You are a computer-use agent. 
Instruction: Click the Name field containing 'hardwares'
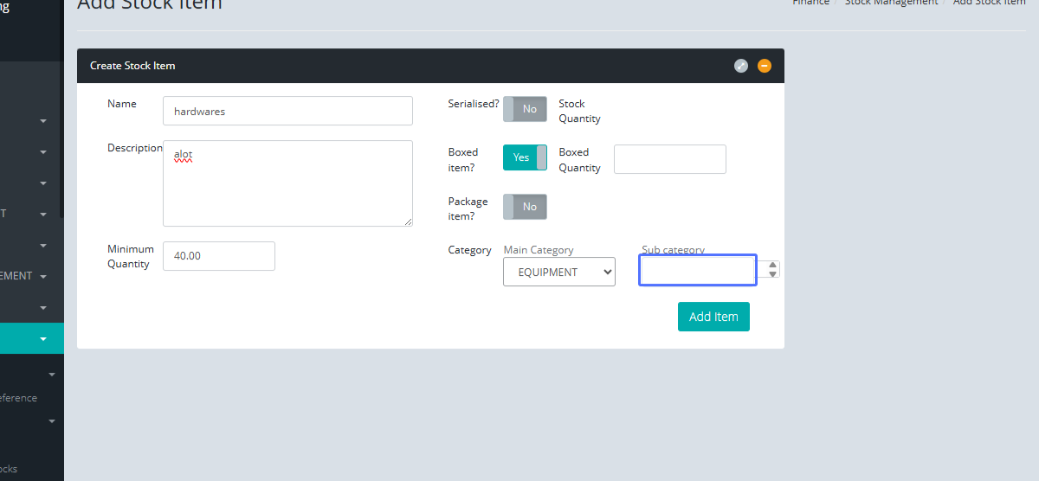click(287, 111)
